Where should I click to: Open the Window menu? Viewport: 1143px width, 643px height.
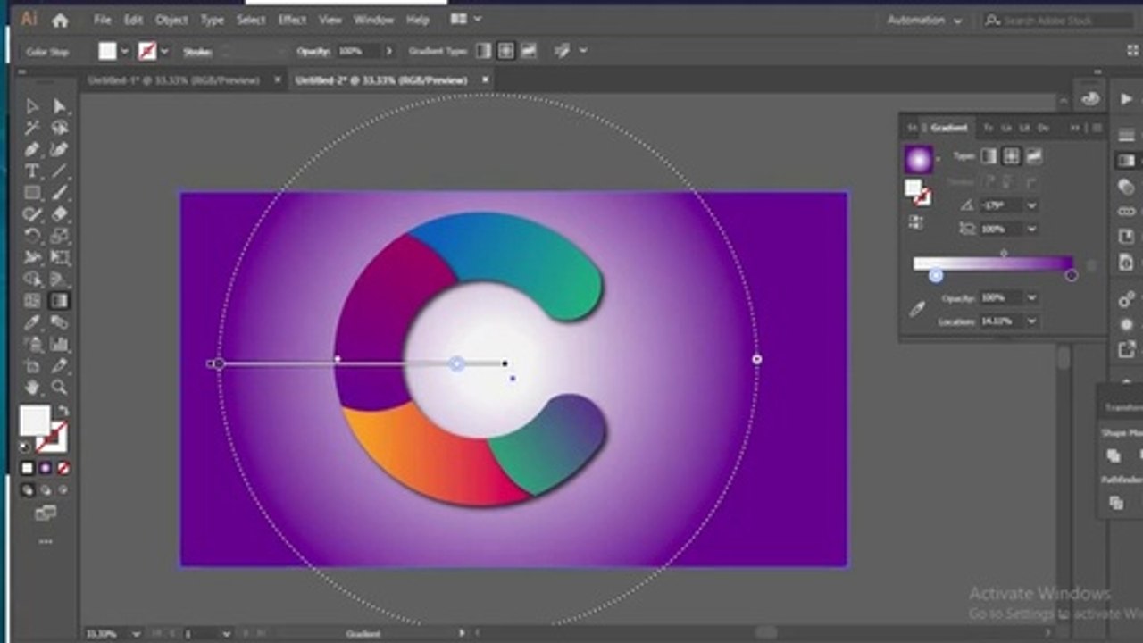[373, 20]
